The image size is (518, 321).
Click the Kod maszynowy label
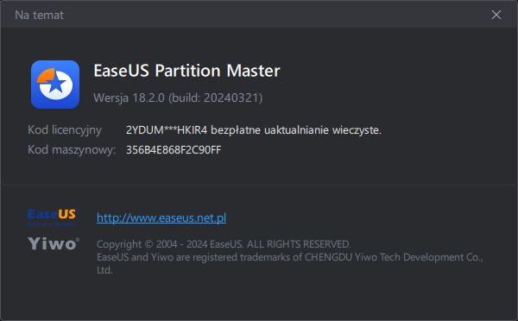[x=72, y=150]
